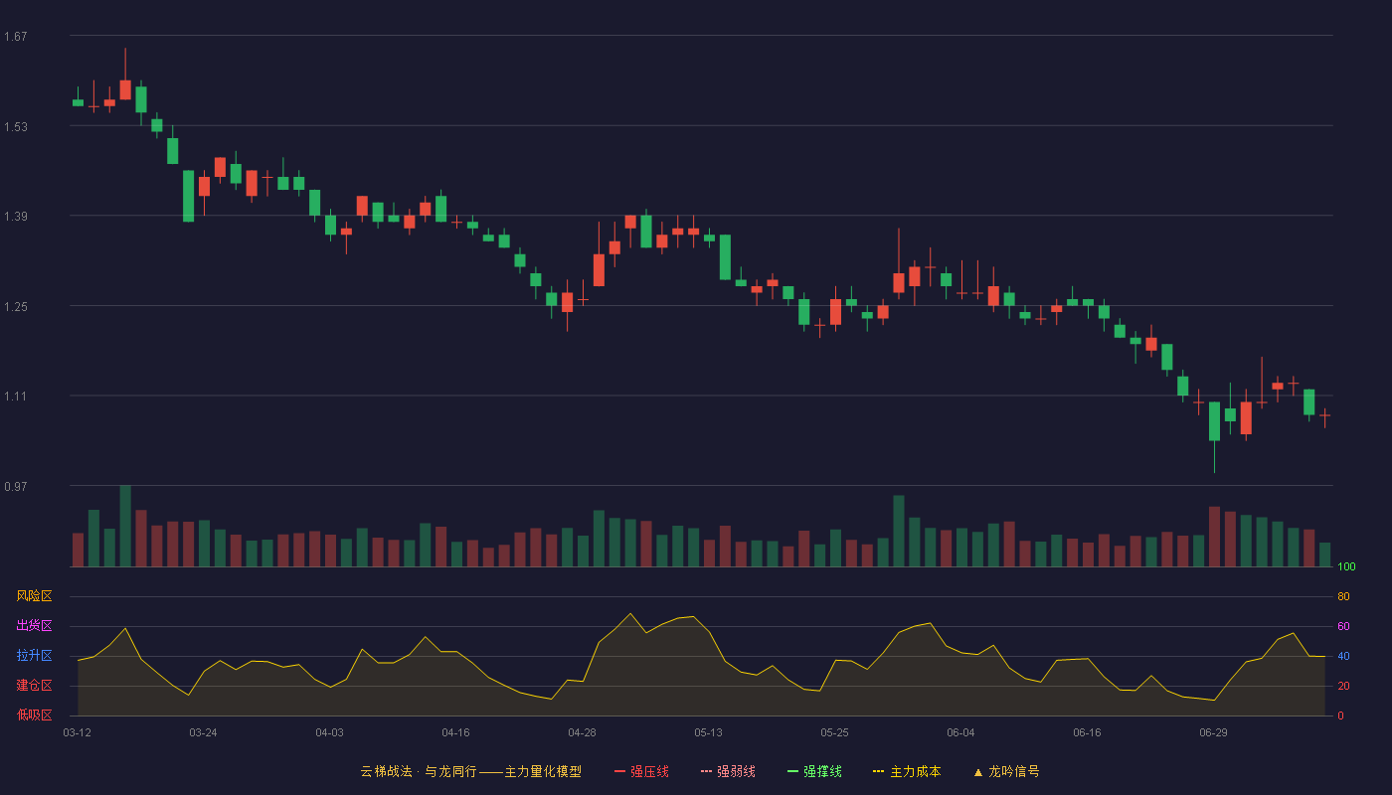The image size is (1392, 795).
Task: Click the 80 indicator scale value
Action: pos(1343,597)
